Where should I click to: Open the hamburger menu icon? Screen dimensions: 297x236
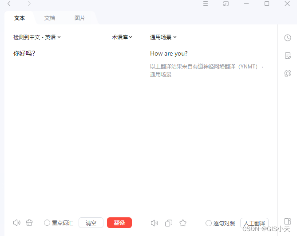(206, 4)
